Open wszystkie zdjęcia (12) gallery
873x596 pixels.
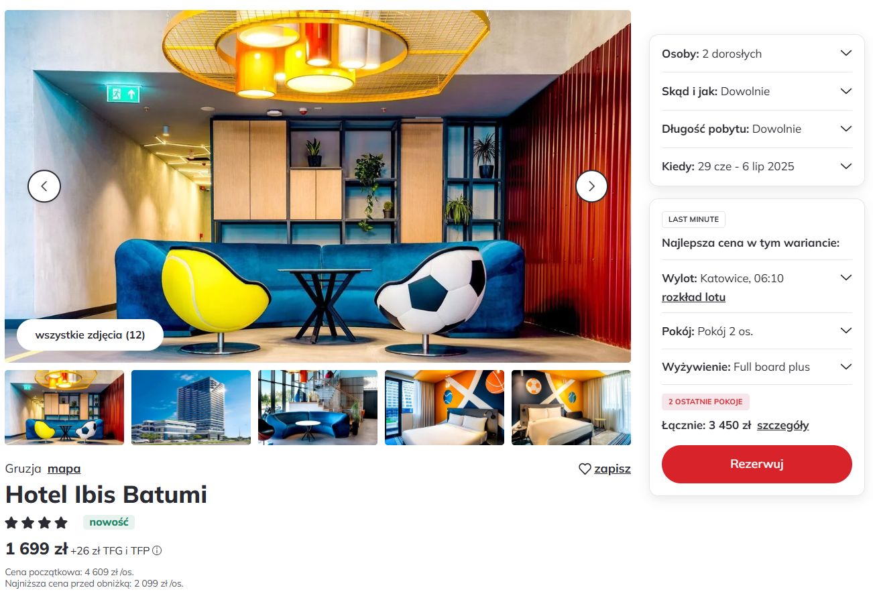click(x=90, y=335)
